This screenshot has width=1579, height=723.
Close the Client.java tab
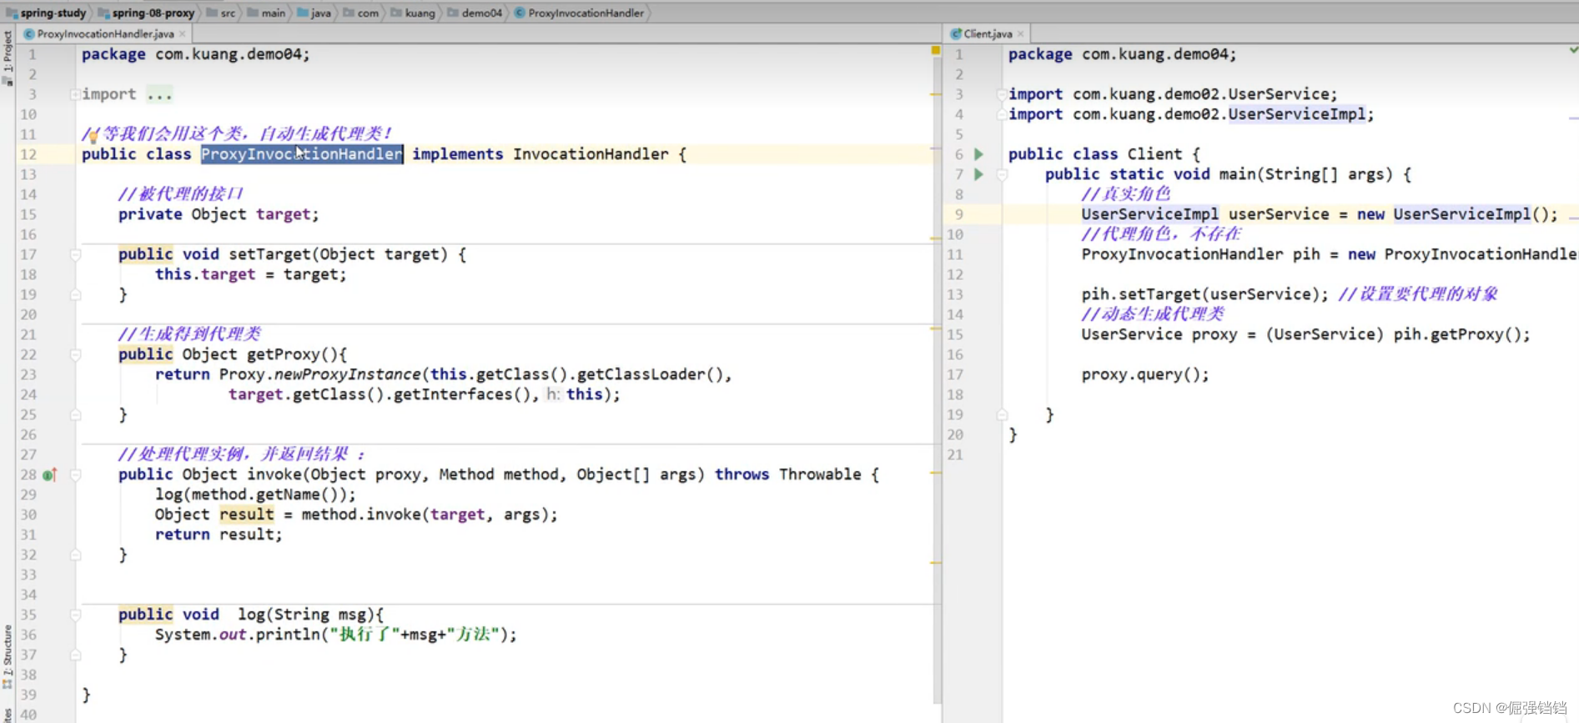point(1021,34)
